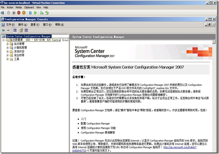The image size is (219, 154).
Task: Open the Clipboard menu
Action: [x=29, y=7]
